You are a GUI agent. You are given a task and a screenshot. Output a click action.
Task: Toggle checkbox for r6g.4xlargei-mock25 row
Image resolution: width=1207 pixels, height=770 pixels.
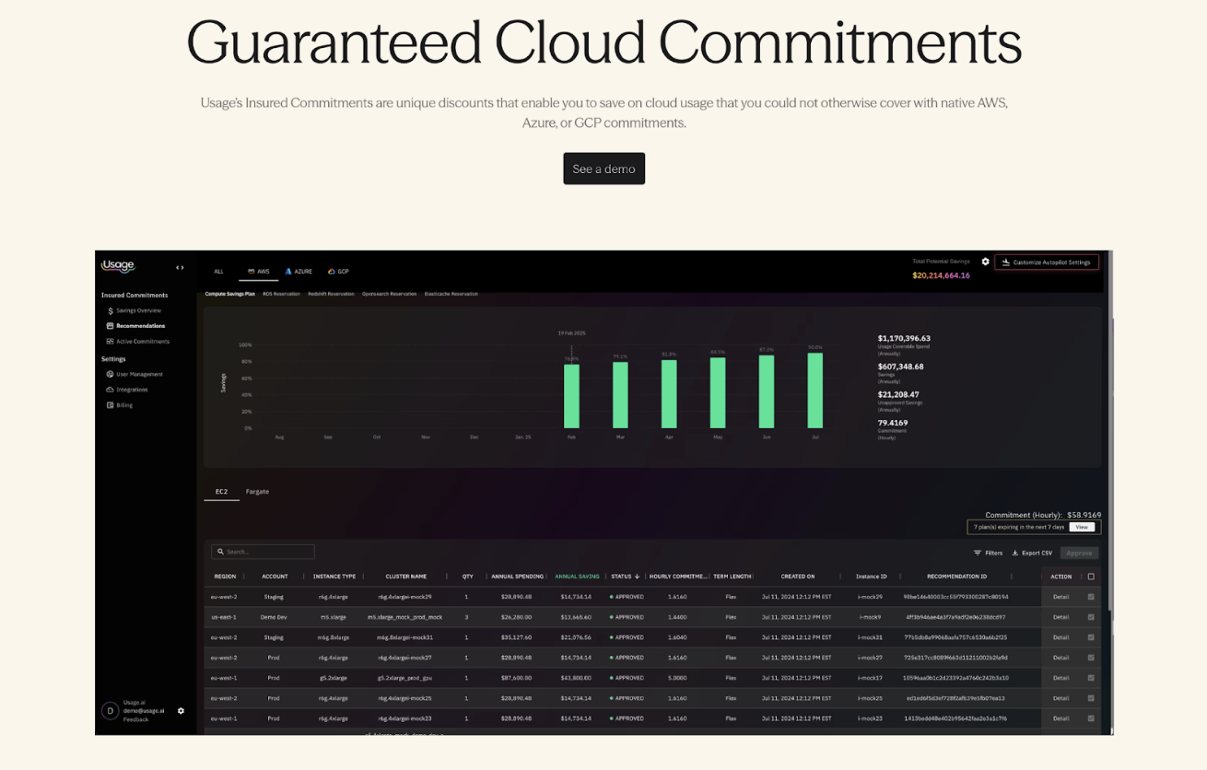point(1091,698)
